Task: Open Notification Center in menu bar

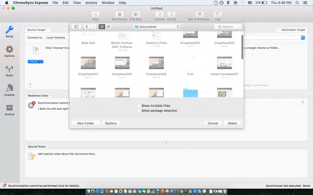Action: click(x=305, y=3)
